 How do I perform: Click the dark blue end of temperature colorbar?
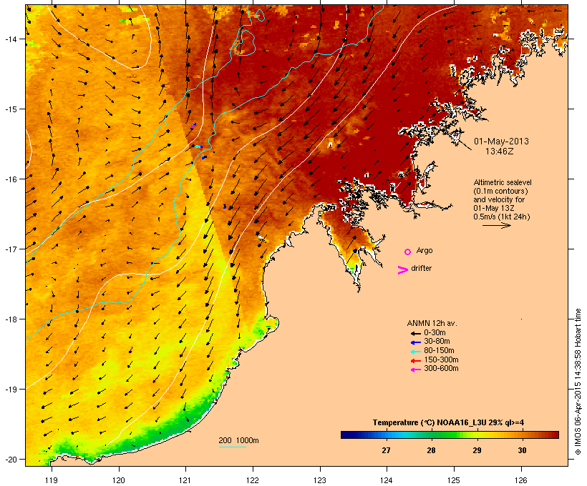pos(346,435)
